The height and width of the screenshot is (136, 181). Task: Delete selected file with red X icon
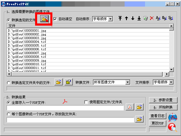152,18
